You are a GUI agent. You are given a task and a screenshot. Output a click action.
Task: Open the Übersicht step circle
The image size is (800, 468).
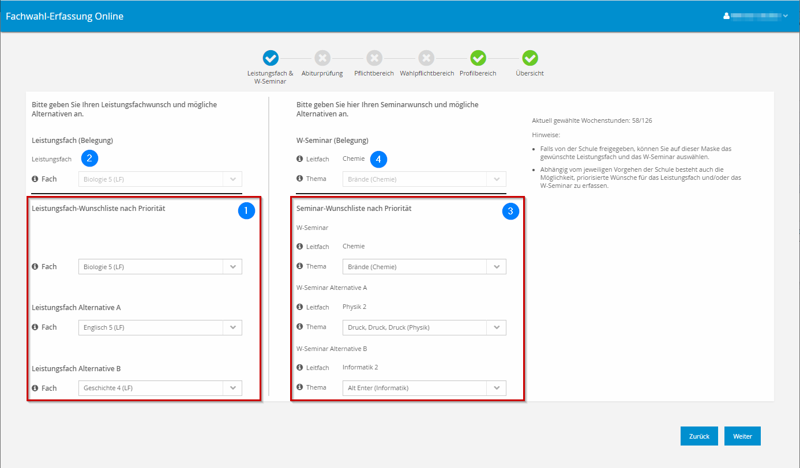click(x=530, y=58)
